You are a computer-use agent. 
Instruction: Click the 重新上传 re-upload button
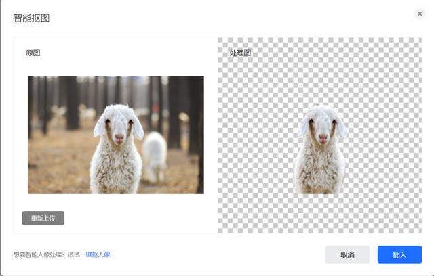point(43,218)
